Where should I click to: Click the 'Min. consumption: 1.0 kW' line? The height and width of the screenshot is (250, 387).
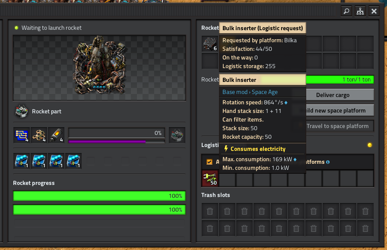[x=256, y=168]
